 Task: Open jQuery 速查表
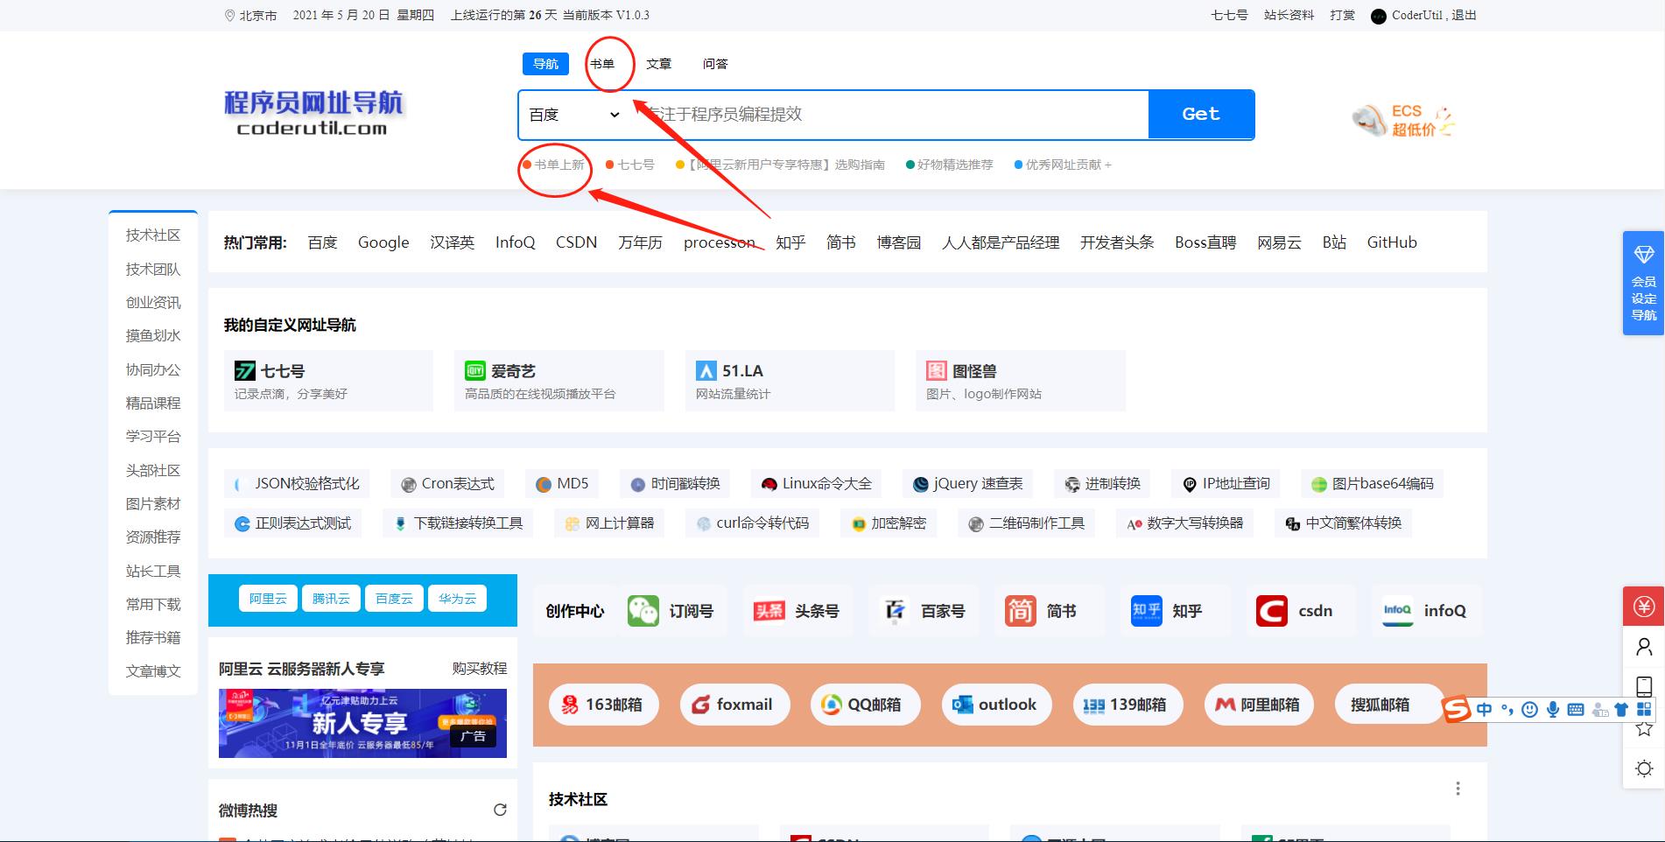[x=968, y=483]
